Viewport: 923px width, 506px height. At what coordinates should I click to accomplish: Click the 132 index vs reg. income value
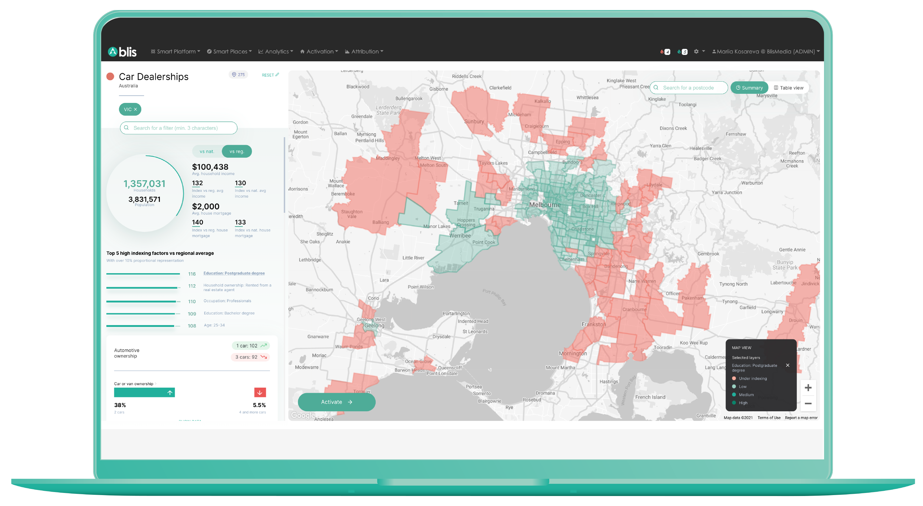click(x=197, y=183)
